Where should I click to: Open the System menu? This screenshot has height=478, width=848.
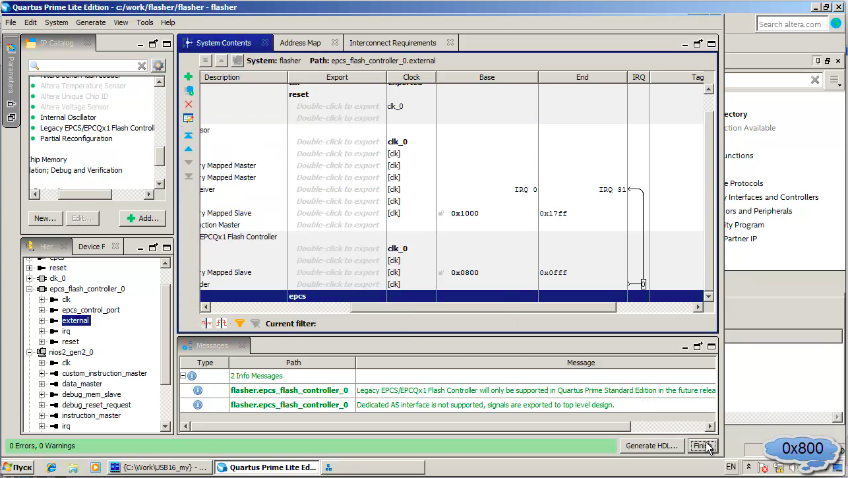point(56,22)
